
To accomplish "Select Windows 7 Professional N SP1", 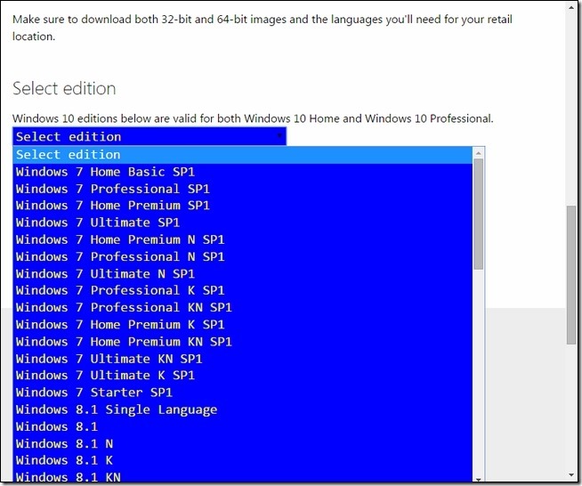I will click(x=243, y=257).
